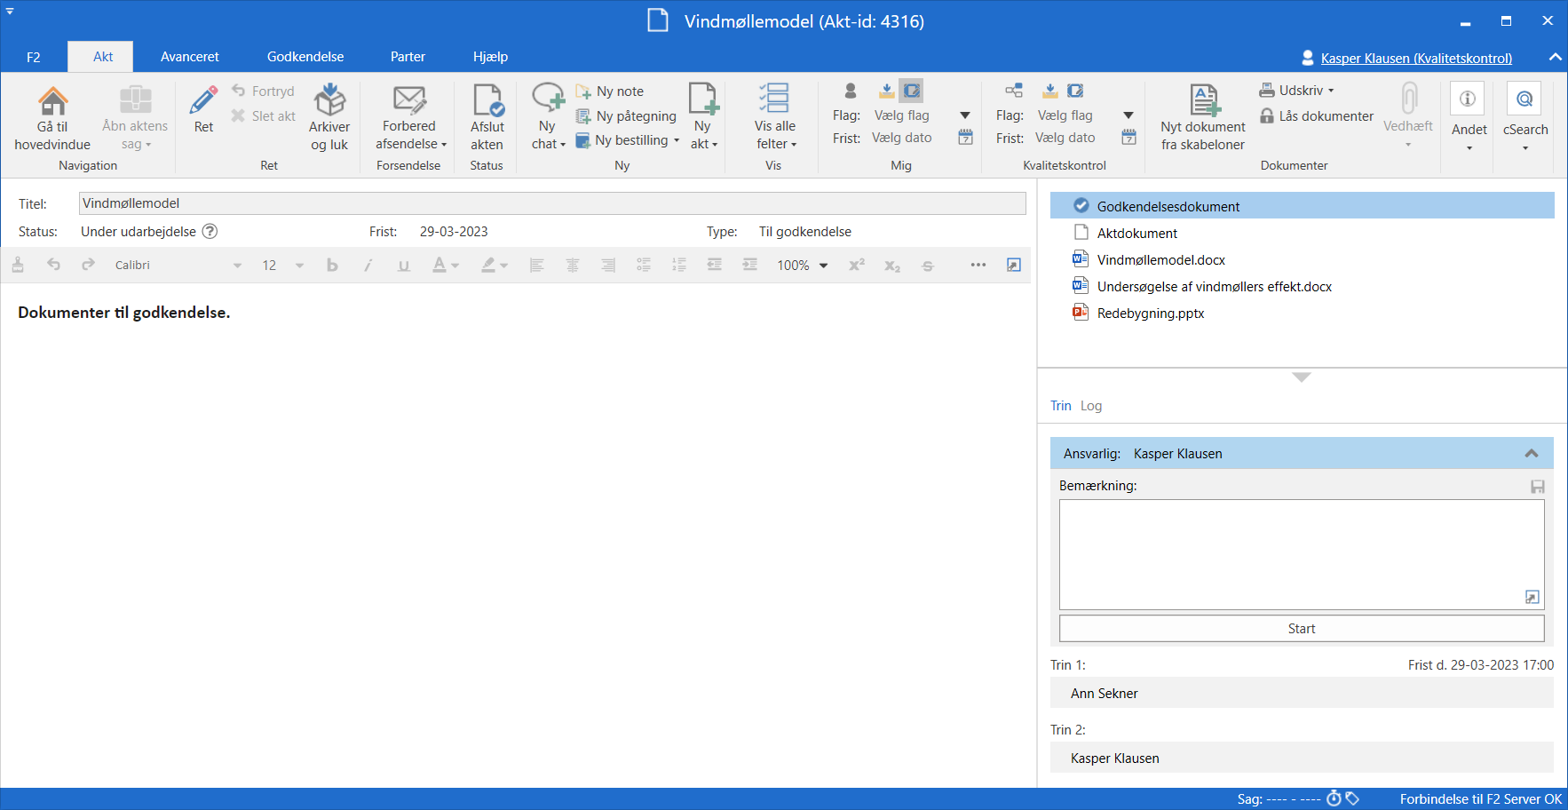
Task: Center-align the text
Action: click(573, 265)
